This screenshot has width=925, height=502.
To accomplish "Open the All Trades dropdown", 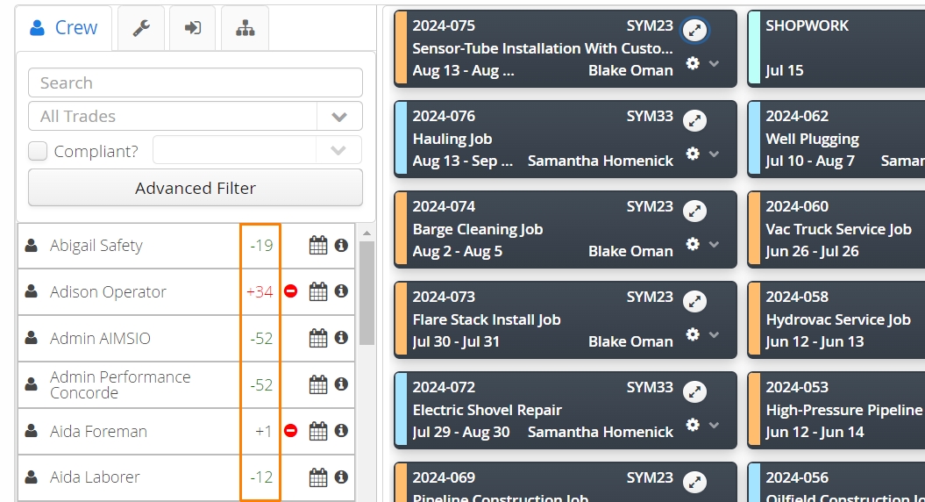I will tap(196, 117).
